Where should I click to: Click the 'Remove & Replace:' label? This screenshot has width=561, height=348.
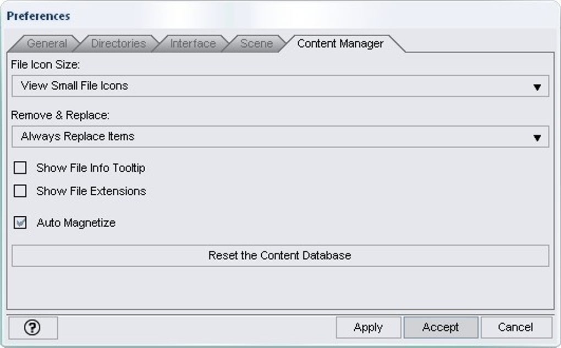tap(61, 115)
